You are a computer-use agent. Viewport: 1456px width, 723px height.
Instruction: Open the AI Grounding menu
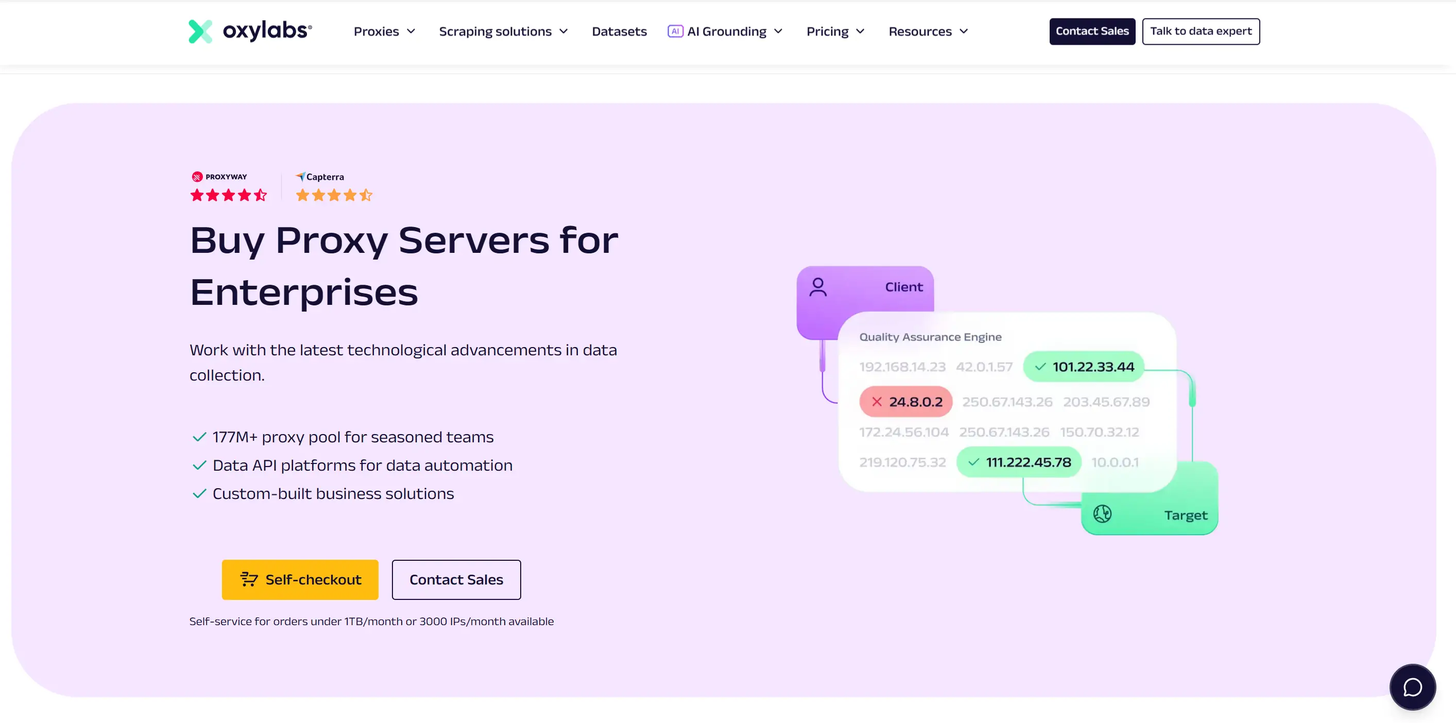[x=726, y=31]
